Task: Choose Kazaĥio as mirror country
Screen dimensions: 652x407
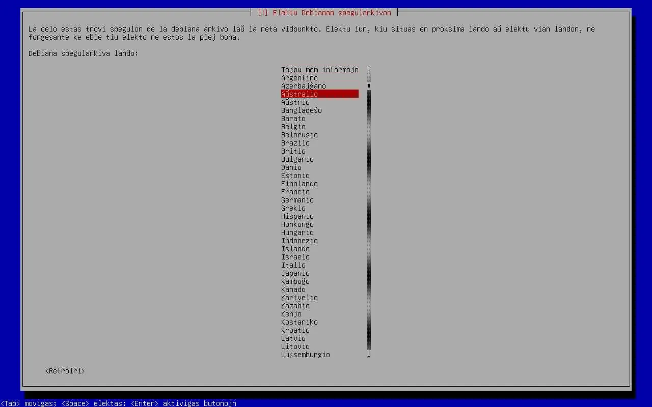Action: pyautogui.click(x=295, y=306)
